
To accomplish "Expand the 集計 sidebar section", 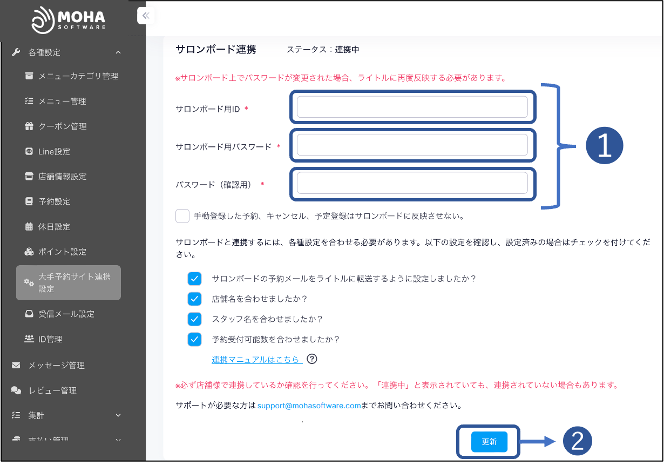I will (118, 415).
